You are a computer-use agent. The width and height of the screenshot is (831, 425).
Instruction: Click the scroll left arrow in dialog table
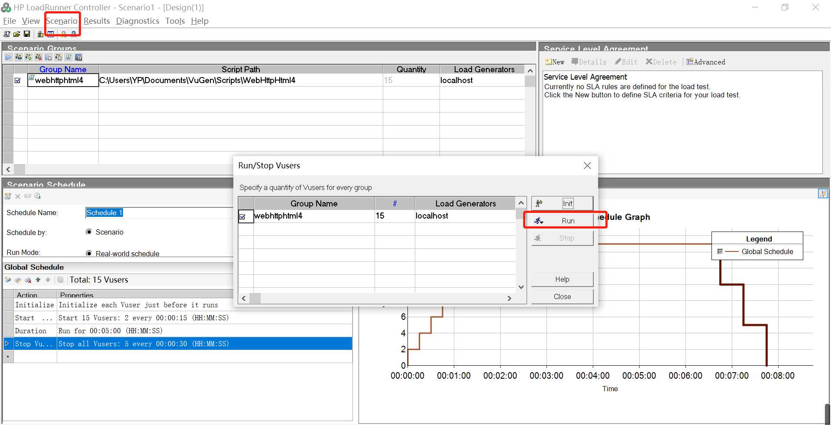coord(244,298)
